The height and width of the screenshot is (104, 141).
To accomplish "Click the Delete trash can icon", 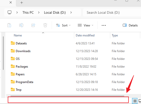I will coord(45,25).
